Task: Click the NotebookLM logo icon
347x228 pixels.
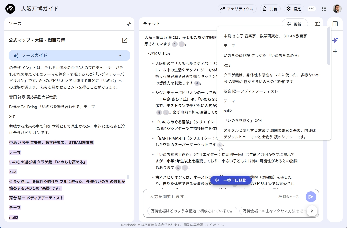Action: [x=10, y=9]
